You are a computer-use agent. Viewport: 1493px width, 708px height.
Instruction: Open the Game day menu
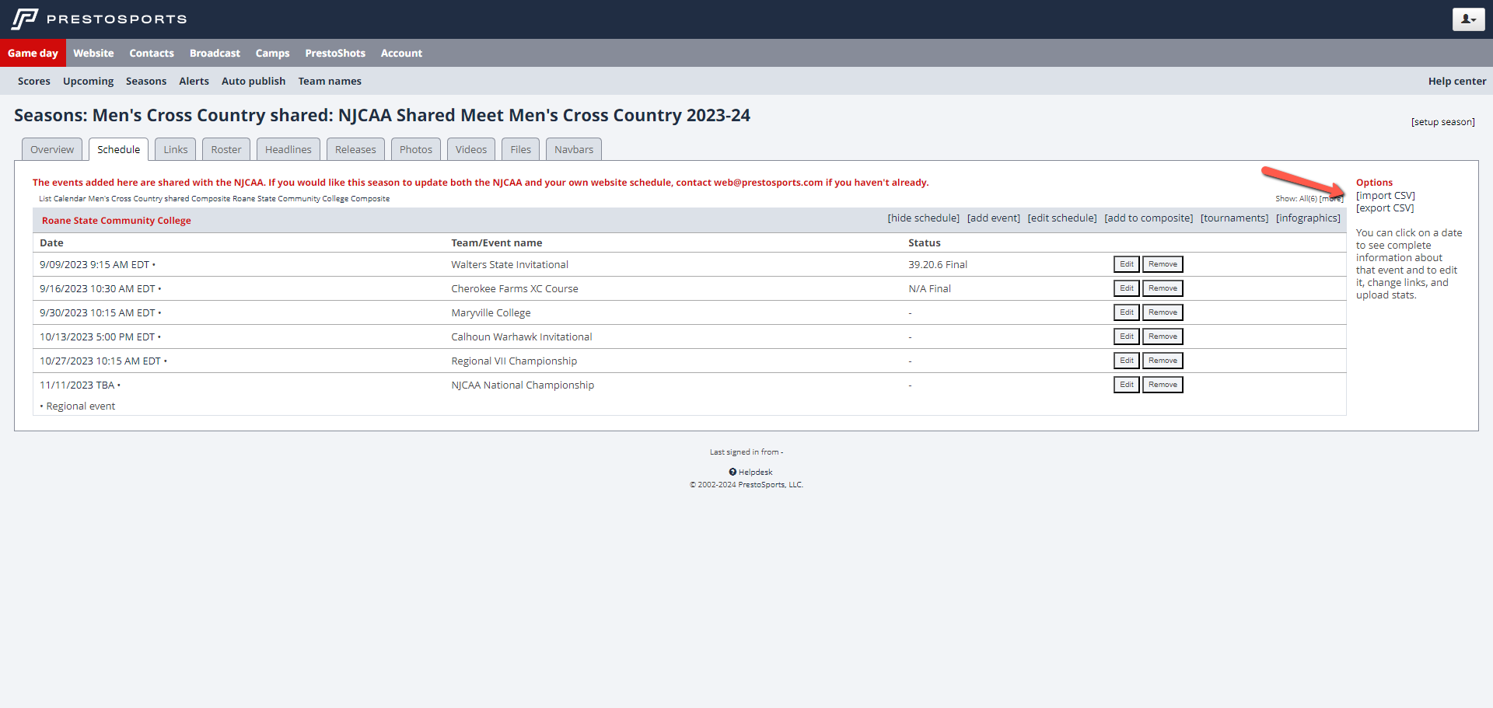point(33,53)
